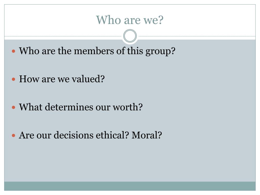
Task: Click the dark teal footer bar
Action: pyautogui.click(x=130, y=186)
